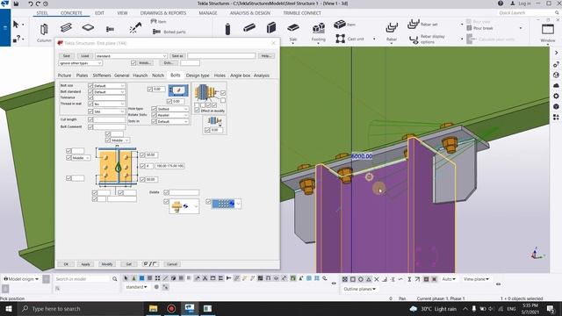Switch to the Design type tab
Screen dimensions: 562x316
click(x=198, y=75)
